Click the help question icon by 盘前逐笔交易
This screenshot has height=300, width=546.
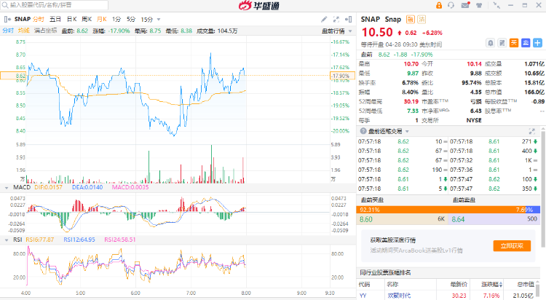363,131
